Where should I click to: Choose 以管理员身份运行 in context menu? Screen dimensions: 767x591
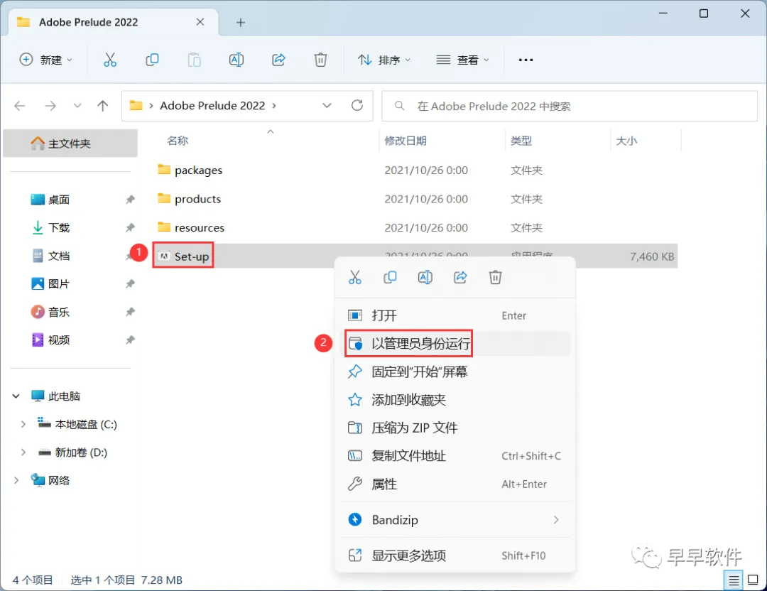(455, 343)
